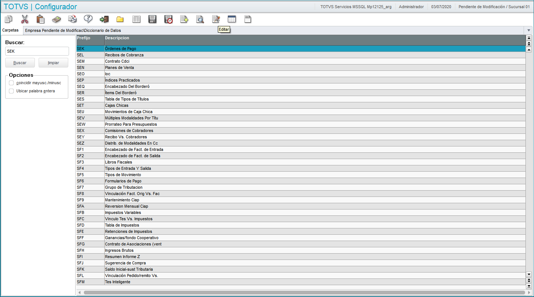Screen dimensions: 534x297
Task: Jump to bottom of list arrow
Action: point(529,286)
